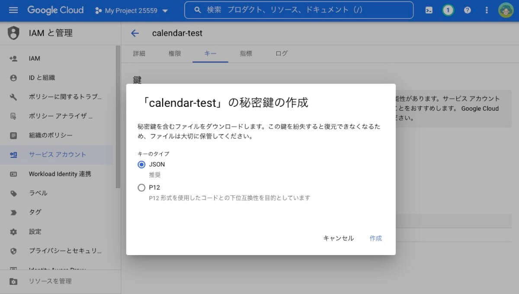Click the account avatar in top right

506,10
